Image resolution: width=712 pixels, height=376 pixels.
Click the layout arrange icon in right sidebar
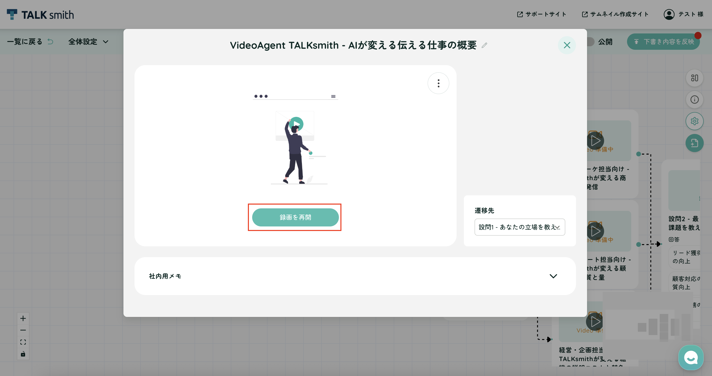coord(694,78)
